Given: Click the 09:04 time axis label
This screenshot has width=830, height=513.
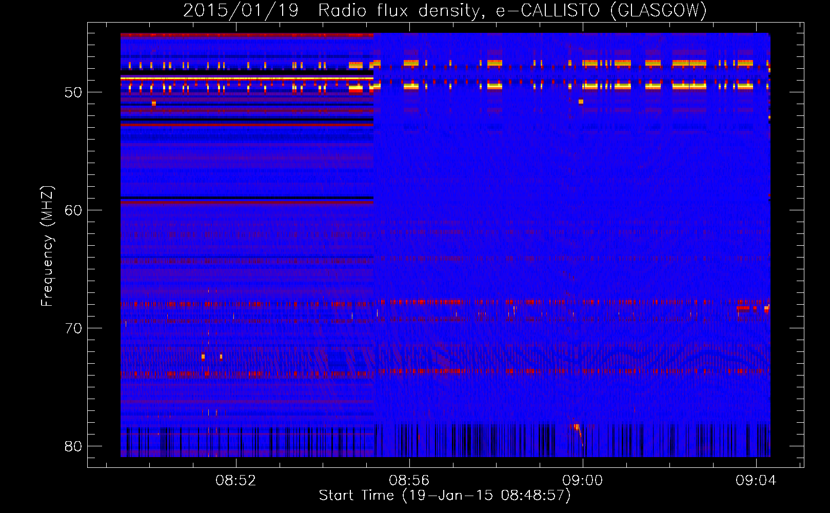Looking at the screenshot, I should coord(756,481).
